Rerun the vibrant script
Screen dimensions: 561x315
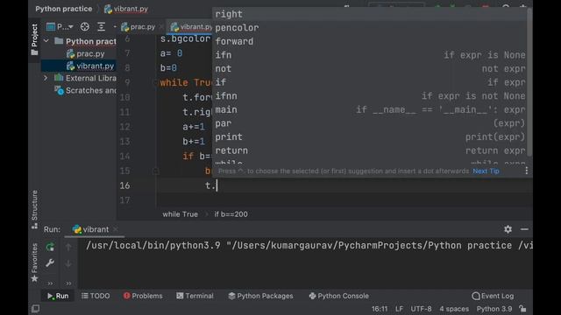pos(50,247)
